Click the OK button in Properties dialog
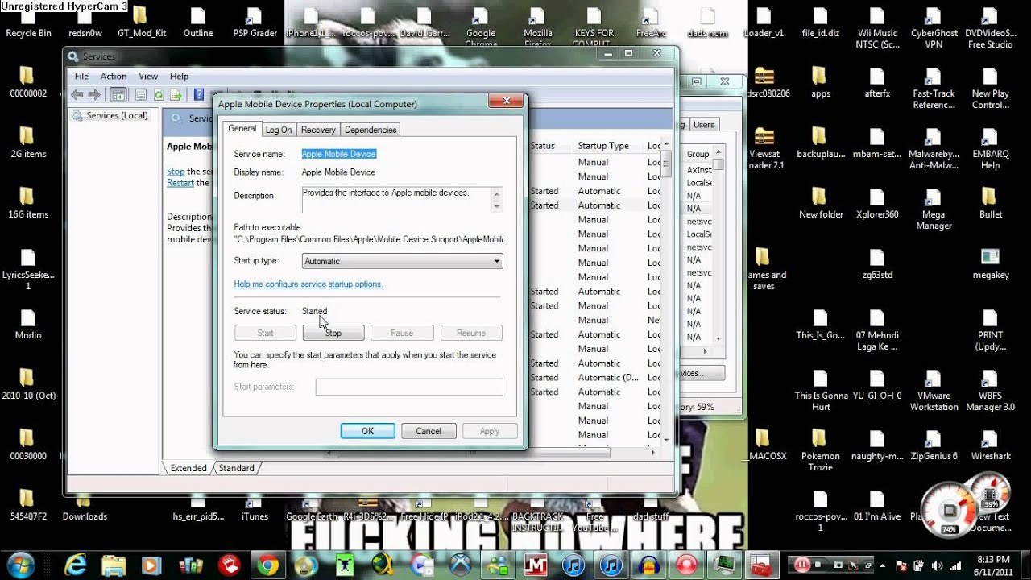Screen dimensions: 1031x580 point(367,431)
